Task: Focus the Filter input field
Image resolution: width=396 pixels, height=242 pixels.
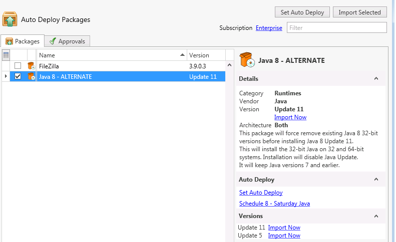Action: (336, 27)
